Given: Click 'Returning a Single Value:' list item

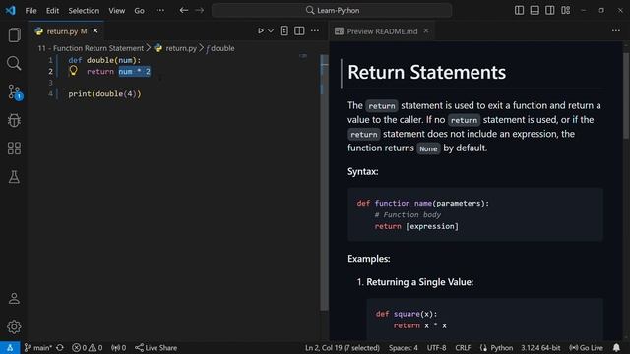Looking at the screenshot, I should click(x=420, y=282).
